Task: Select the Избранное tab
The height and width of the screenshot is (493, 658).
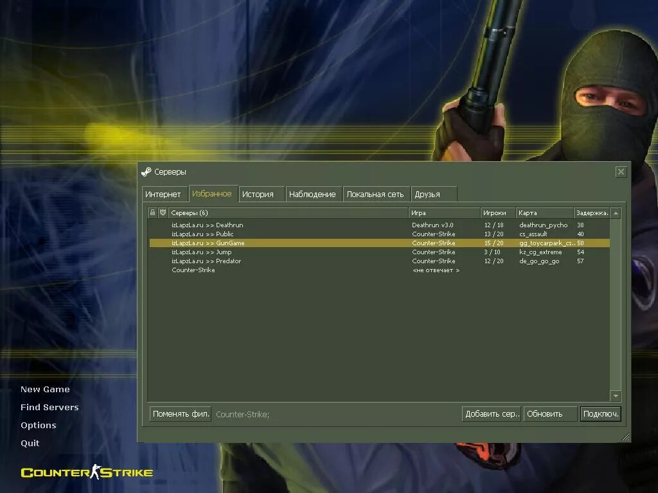Action: click(213, 194)
